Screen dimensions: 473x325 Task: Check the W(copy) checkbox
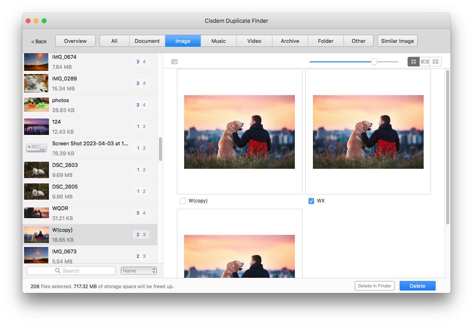[183, 201]
